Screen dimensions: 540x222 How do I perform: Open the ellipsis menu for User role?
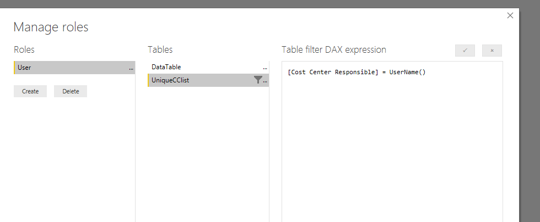pyautogui.click(x=131, y=68)
